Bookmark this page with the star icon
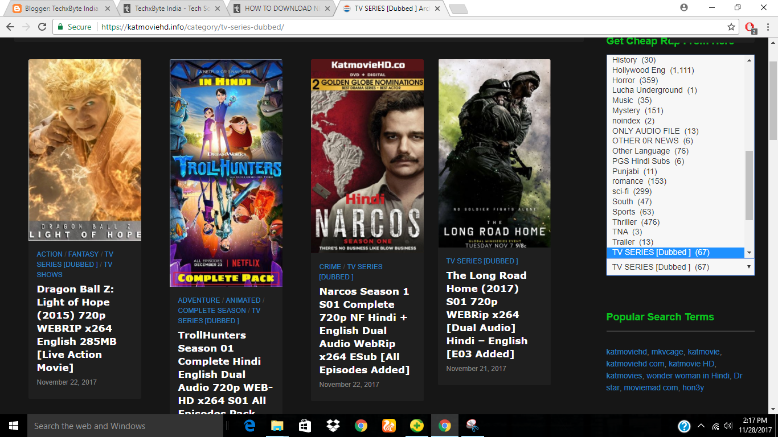Screen dimensions: 778x437 coord(731,27)
